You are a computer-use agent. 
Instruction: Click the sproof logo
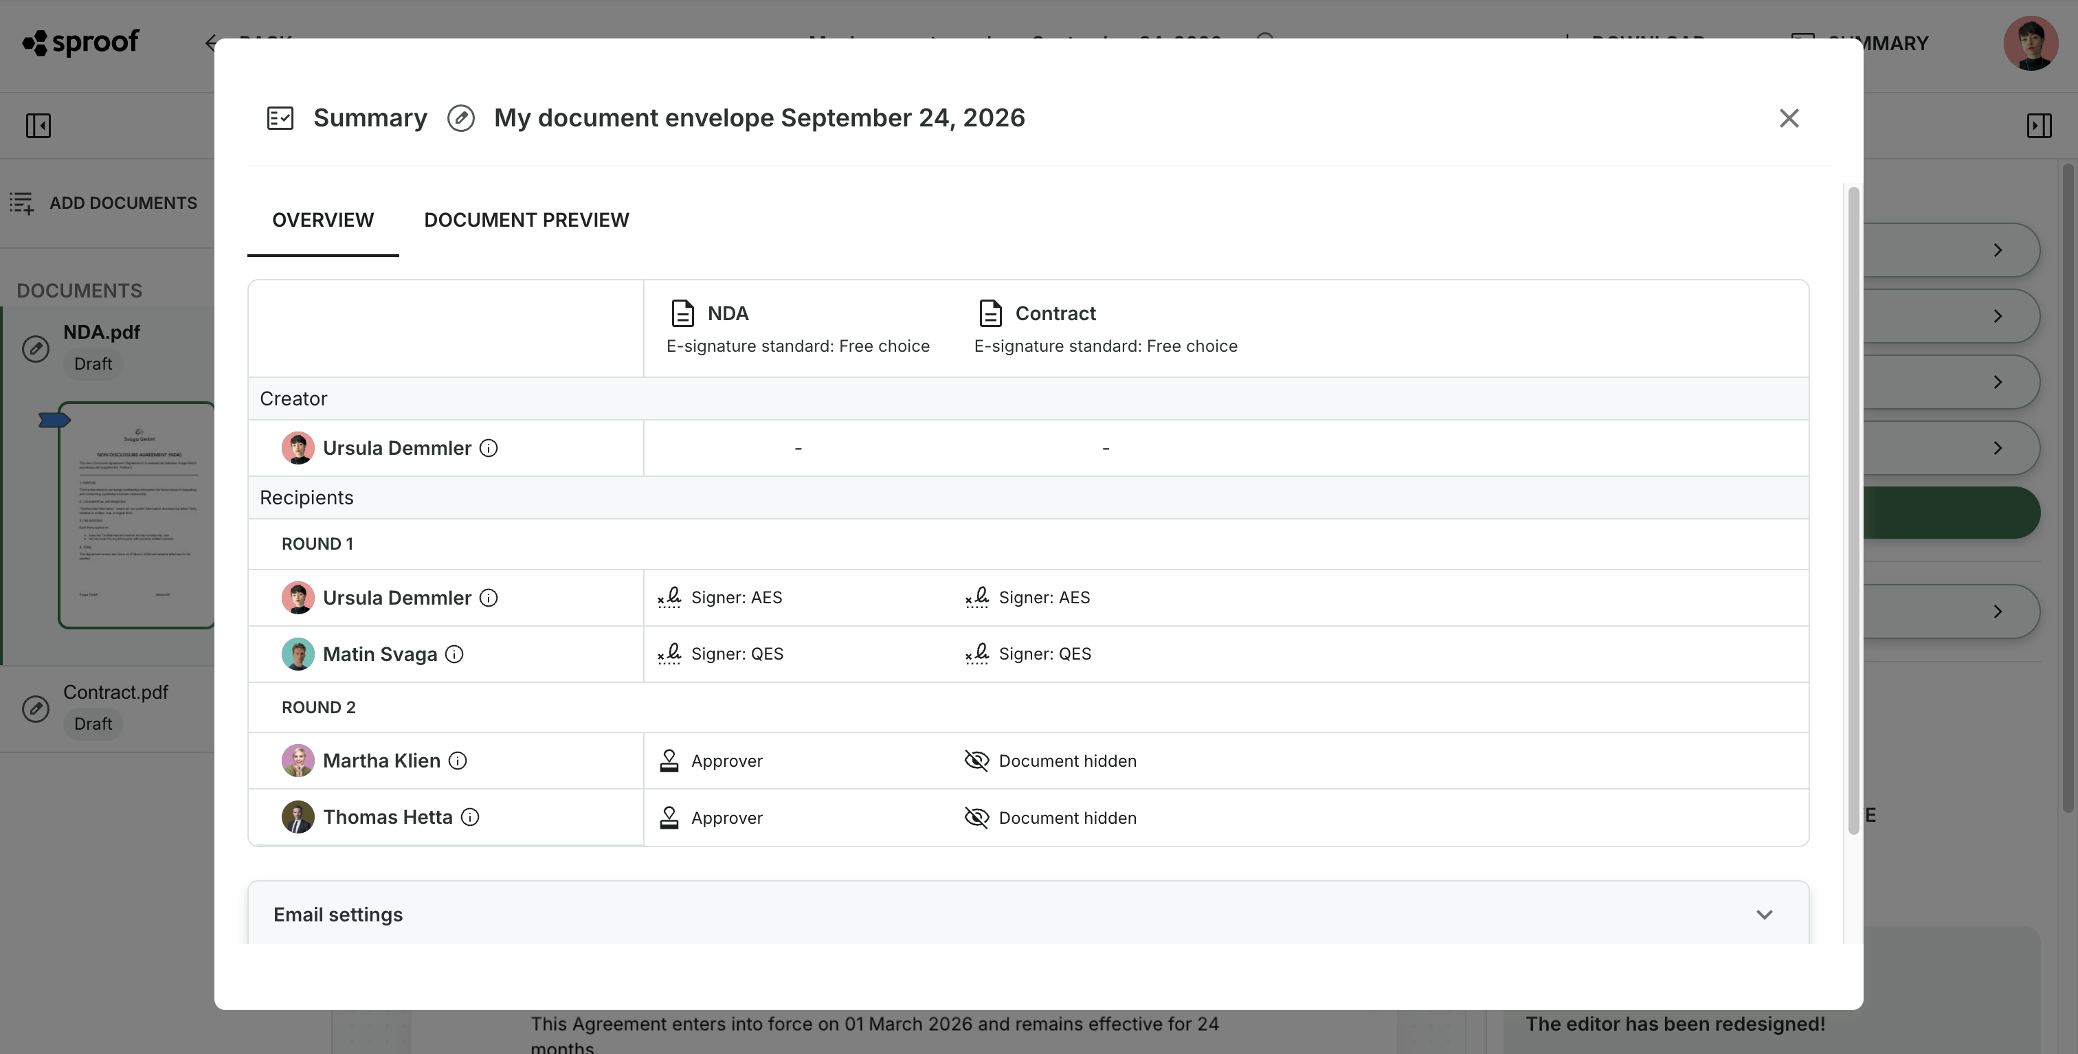click(80, 42)
